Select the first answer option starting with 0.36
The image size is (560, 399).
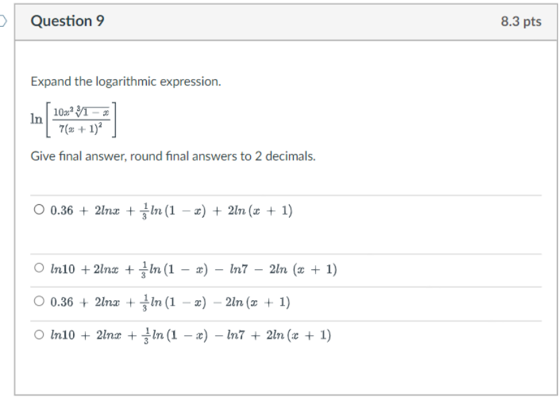click(38, 210)
